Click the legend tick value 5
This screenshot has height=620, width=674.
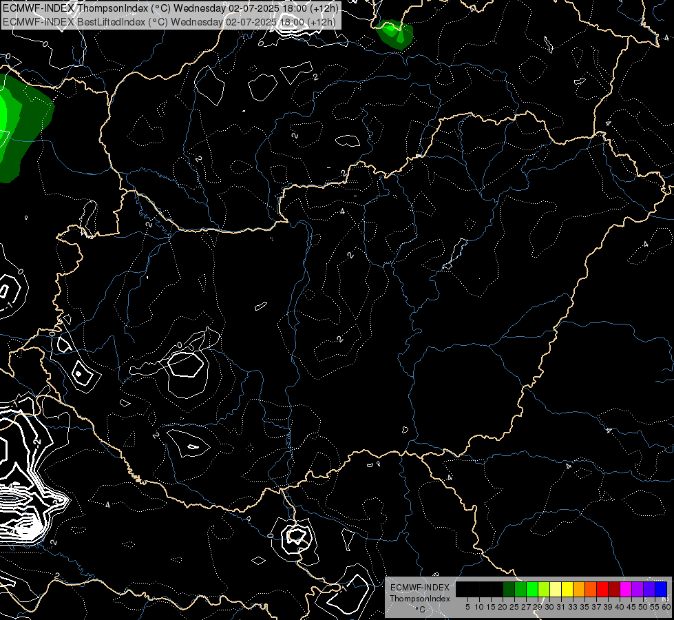point(467,607)
